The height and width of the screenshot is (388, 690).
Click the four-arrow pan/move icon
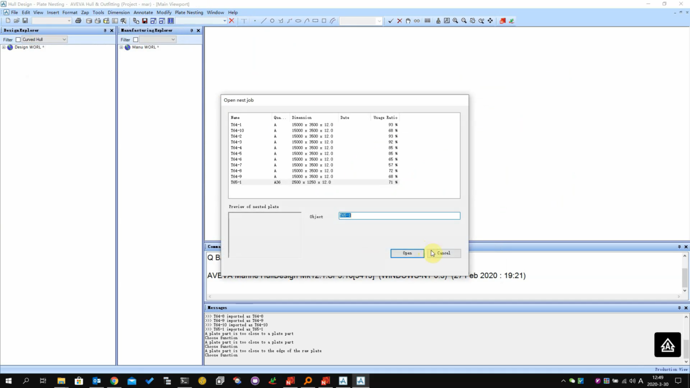pyautogui.click(x=490, y=21)
